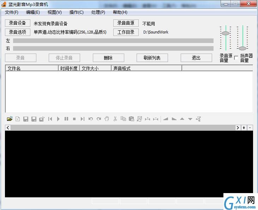This screenshot has height=210, width=258.
Task: Click the paste clipboard icon
Action: coord(131,119)
